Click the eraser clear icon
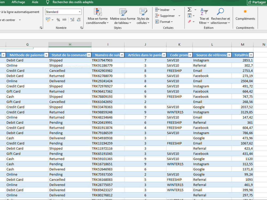The height and width of the screenshot is (200, 267). [190, 22]
